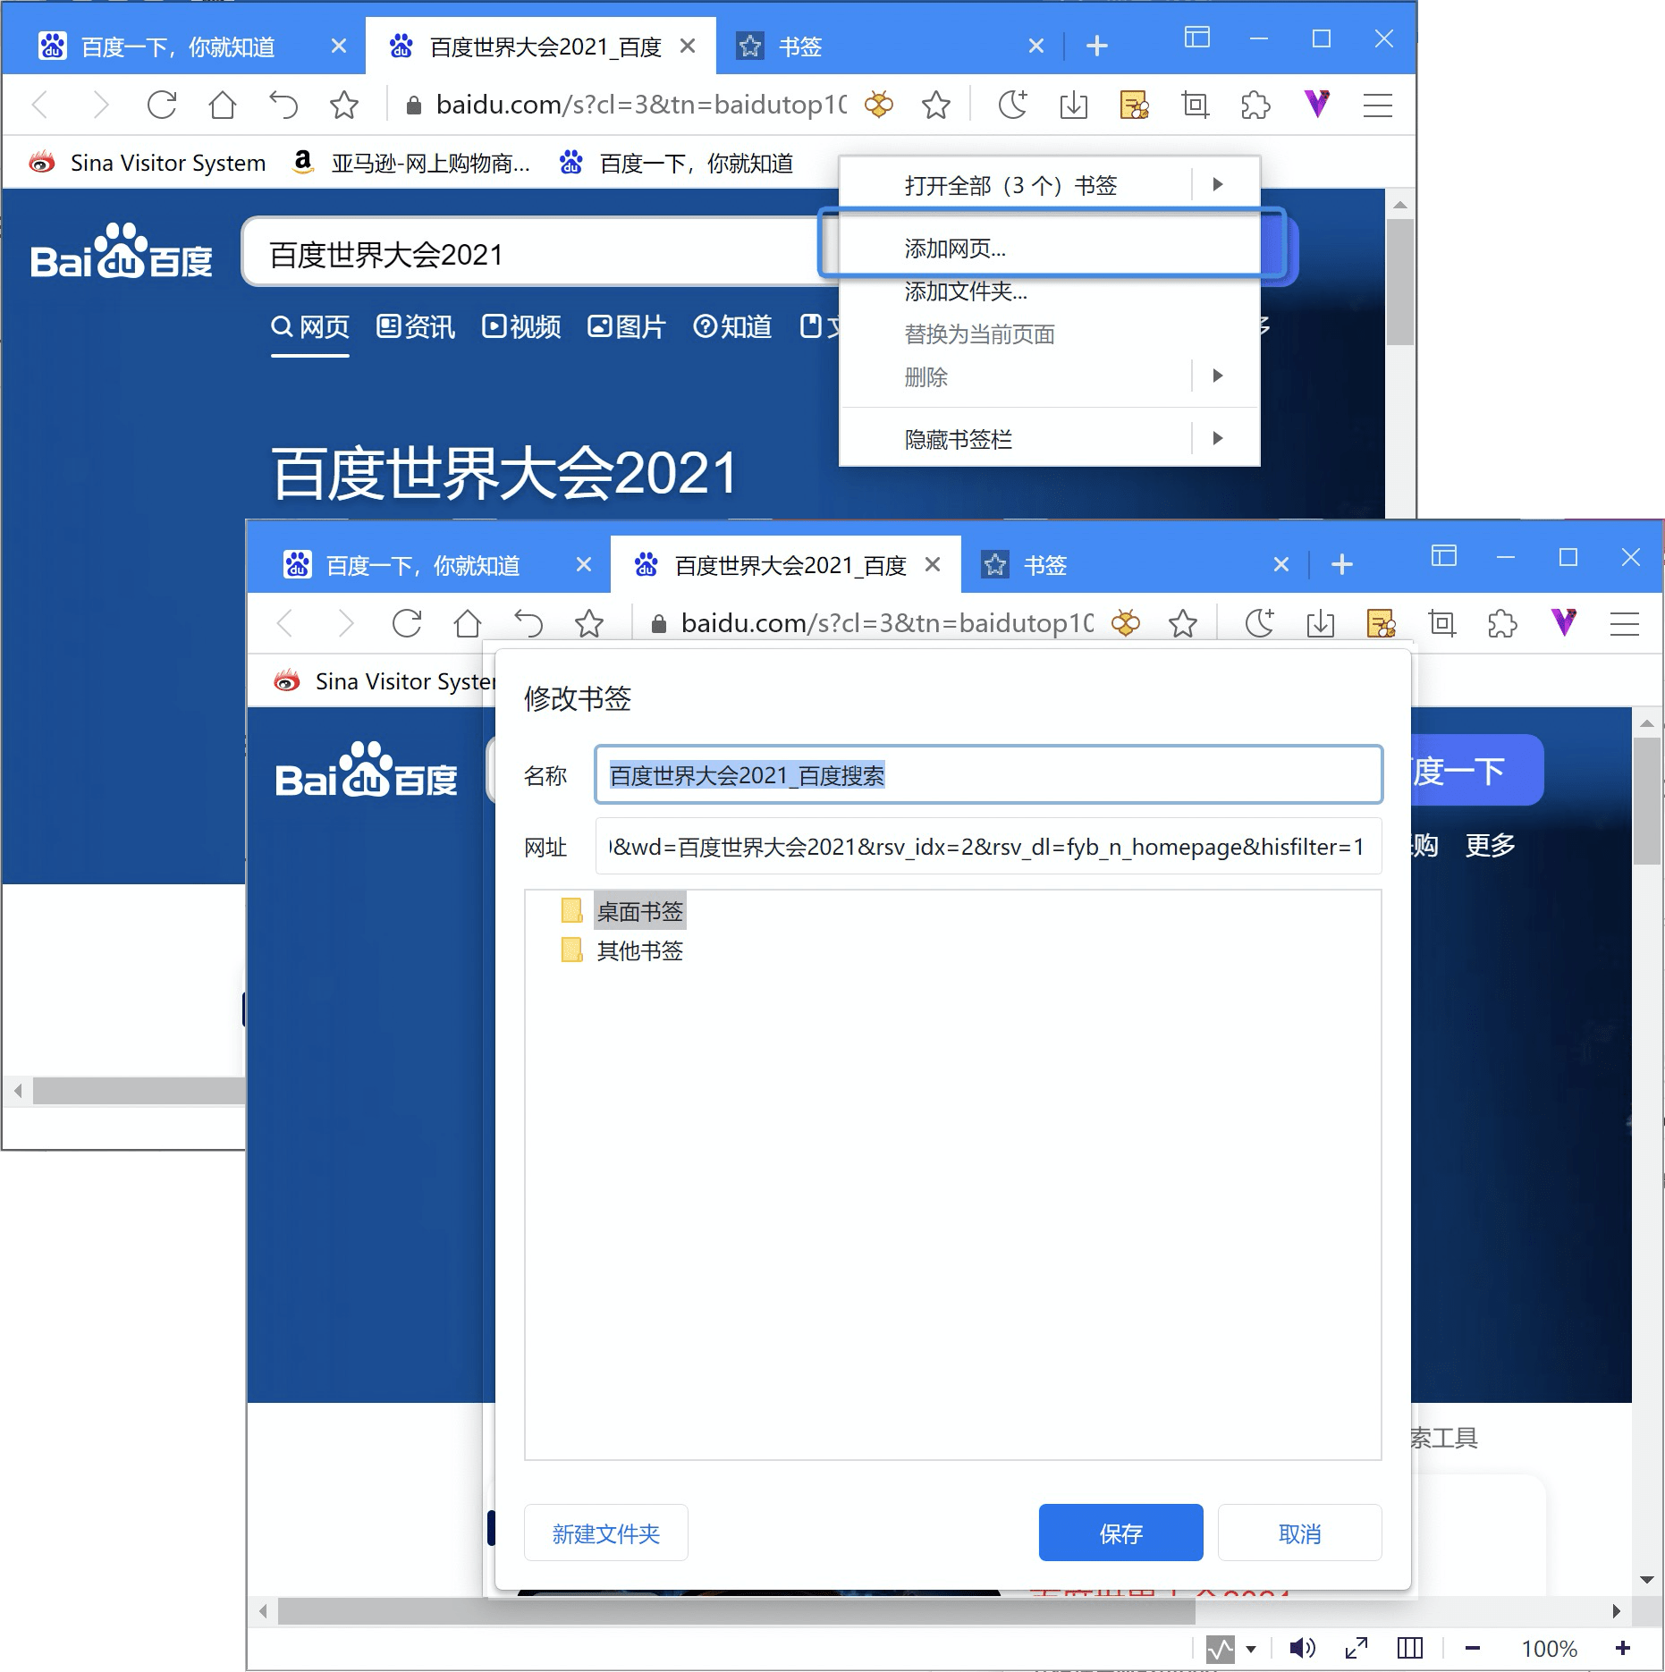The image size is (1665, 1672).
Task: Open hamburger menu in back window
Action: (x=1378, y=106)
